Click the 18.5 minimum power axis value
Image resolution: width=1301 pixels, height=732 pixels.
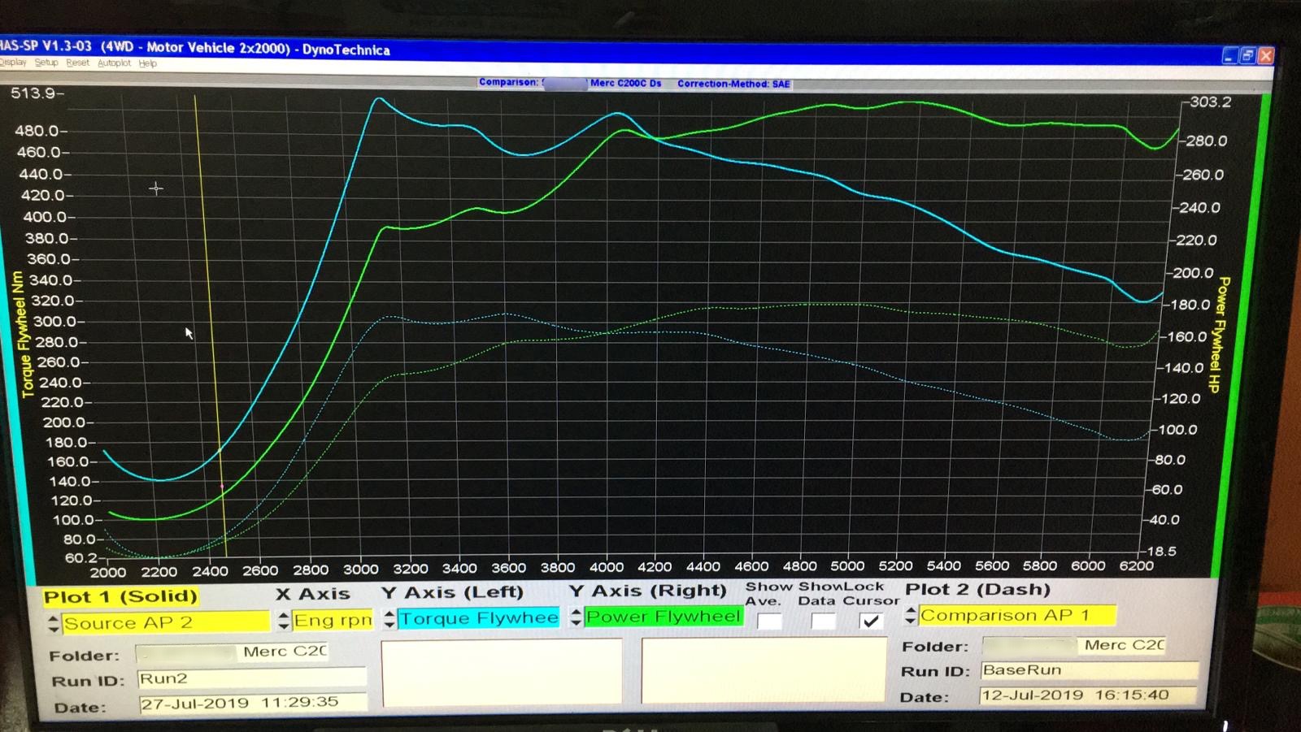(x=1160, y=551)
